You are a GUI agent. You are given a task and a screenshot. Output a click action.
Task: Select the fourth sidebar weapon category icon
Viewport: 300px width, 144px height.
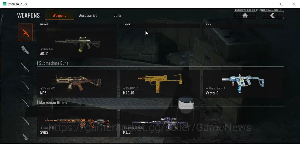pos(25,85)
